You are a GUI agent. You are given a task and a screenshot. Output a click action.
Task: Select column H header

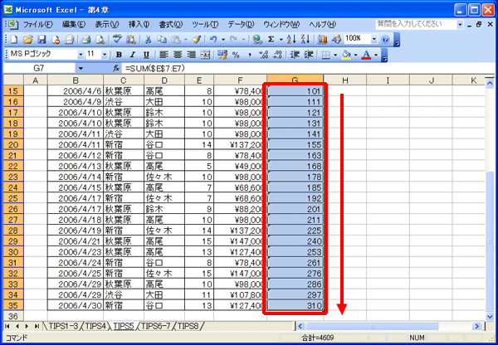[x=345, y=80]
